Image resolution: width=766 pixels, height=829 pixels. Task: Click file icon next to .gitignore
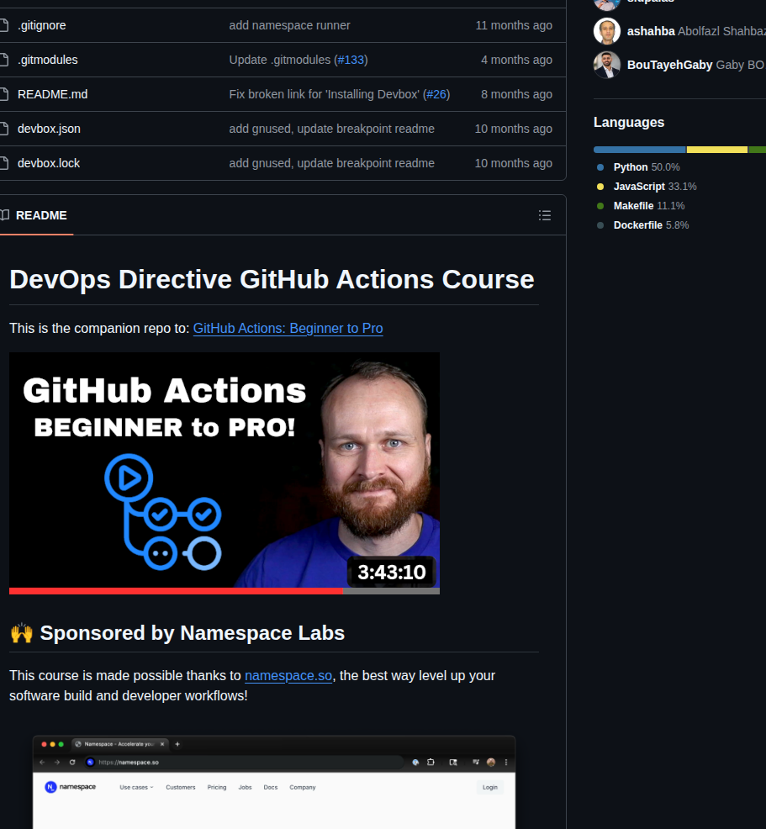[x=4, y=25]
